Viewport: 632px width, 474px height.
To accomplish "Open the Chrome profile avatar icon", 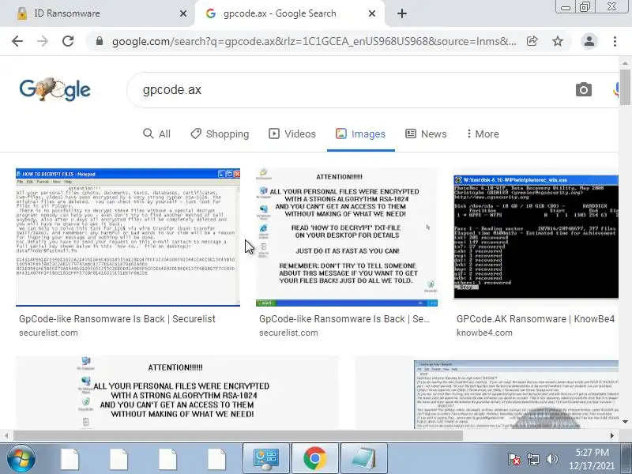I will tap(589, 41).
